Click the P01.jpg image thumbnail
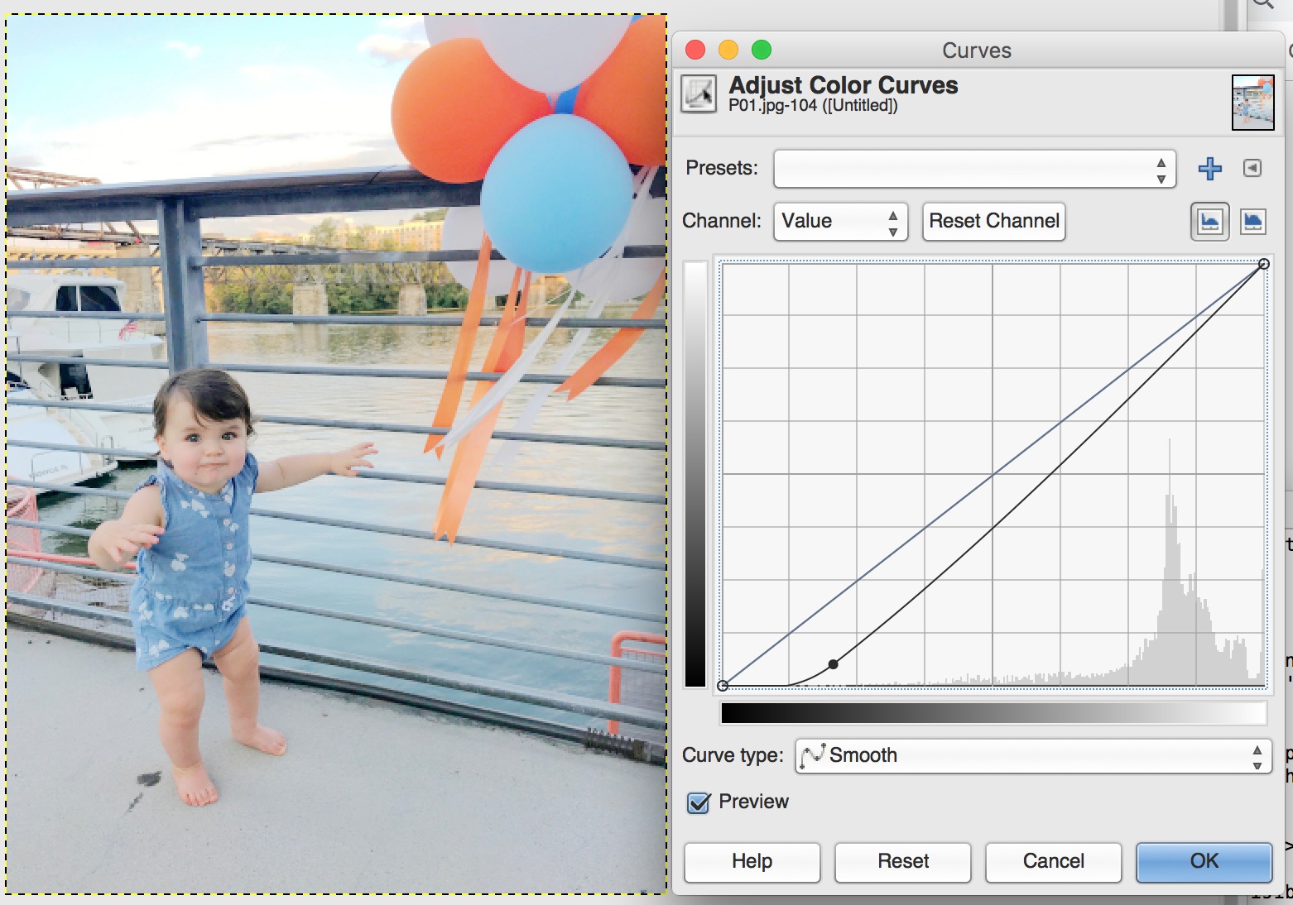The width and height of the screenshot is (1293, 905). coord(1252,103)
